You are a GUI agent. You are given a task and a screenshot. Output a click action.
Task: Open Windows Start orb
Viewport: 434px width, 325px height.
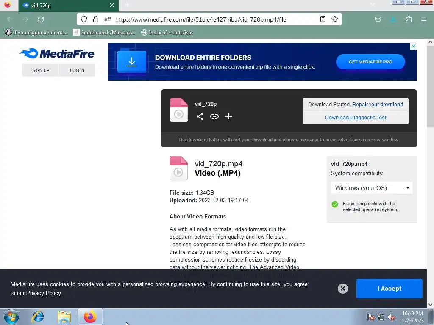tap(11, 317)
